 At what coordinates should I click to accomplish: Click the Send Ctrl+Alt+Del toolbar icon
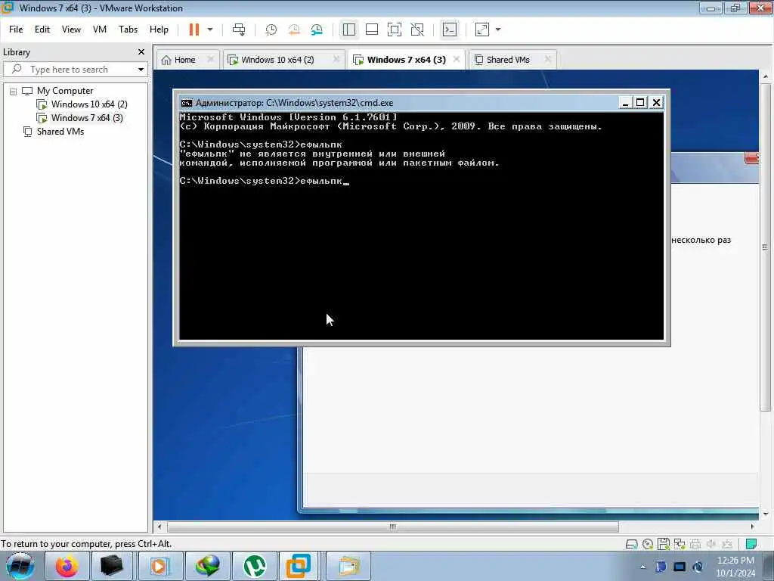pyautogui.click(x=239, y=30)
